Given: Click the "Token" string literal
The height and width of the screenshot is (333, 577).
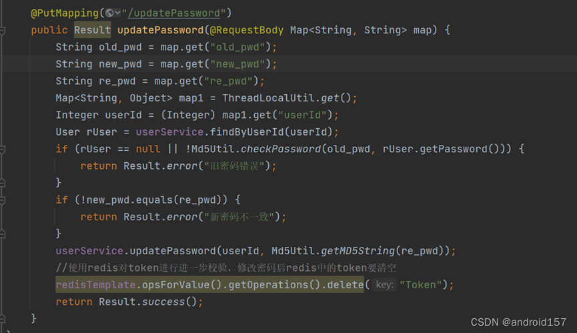Looking at the screenshot, I should 420,284.
